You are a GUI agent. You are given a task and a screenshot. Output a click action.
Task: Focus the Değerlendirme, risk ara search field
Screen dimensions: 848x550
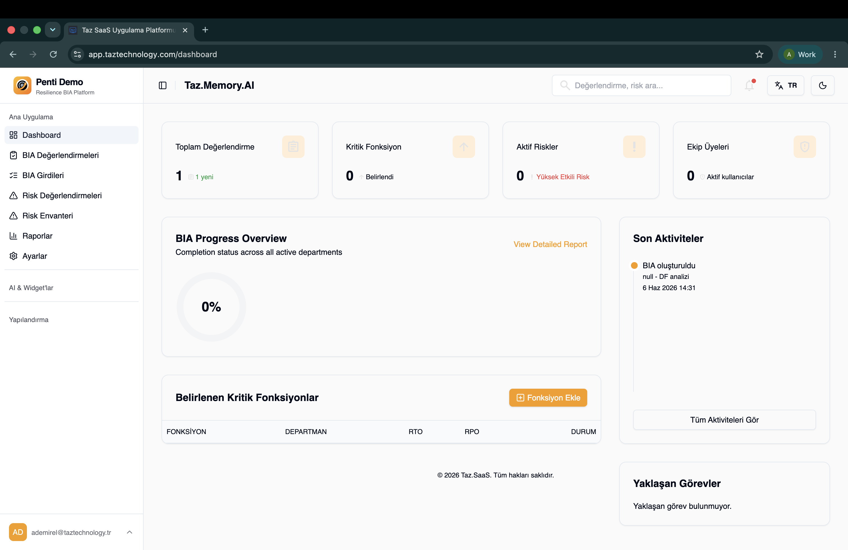(641, 85)
